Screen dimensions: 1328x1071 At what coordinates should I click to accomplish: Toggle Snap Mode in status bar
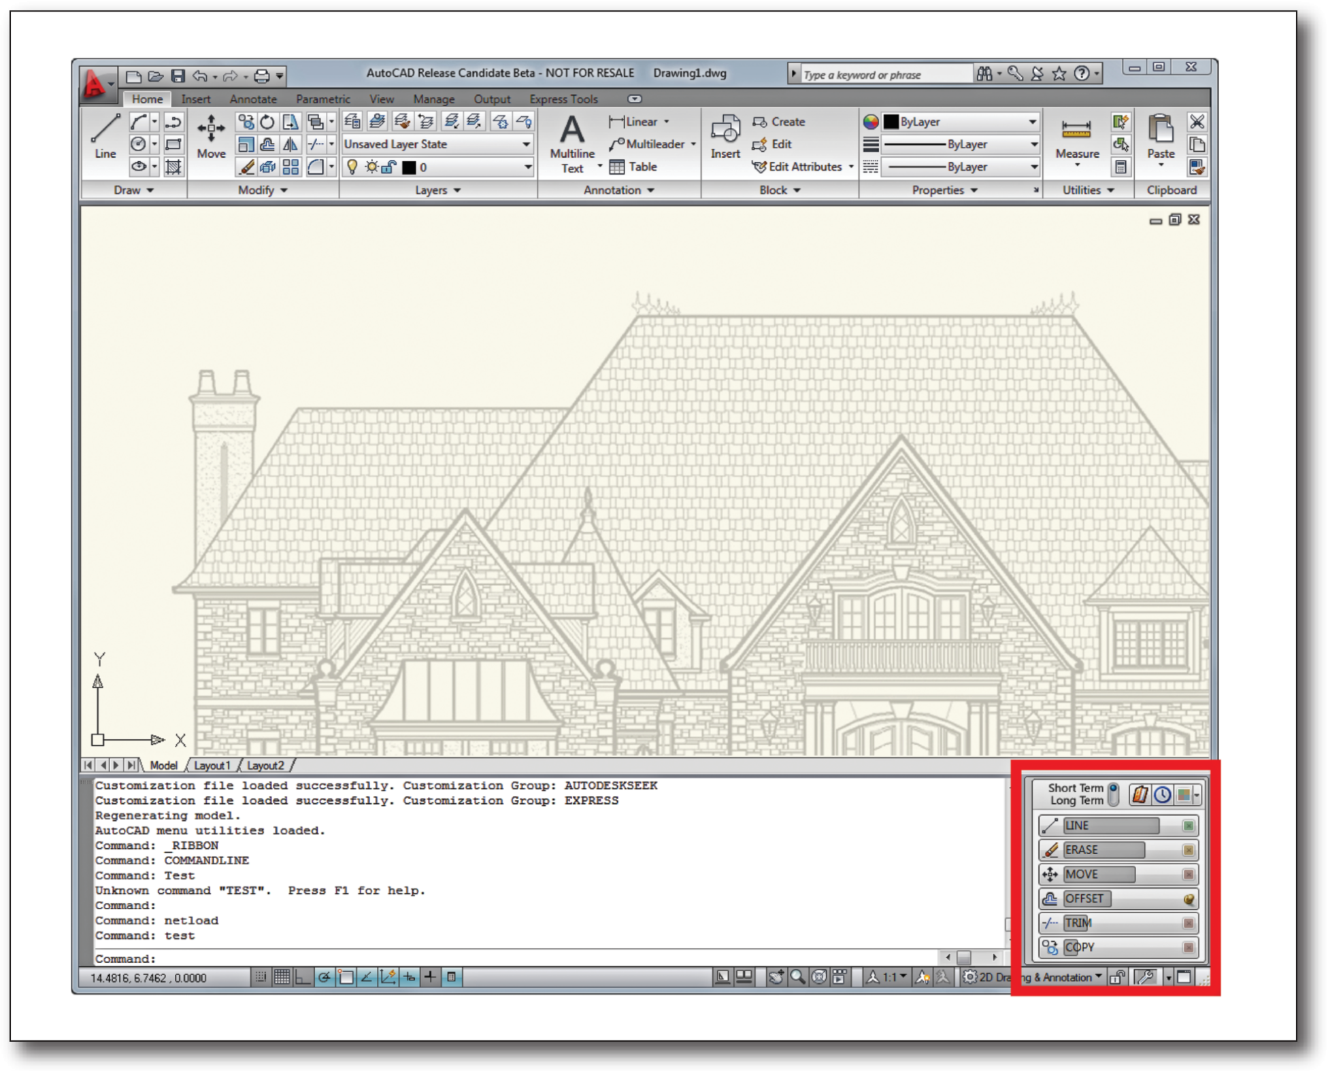(260, 977)
